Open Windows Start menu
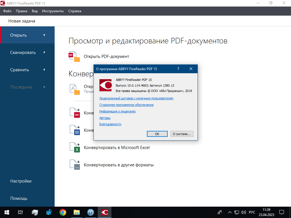 point(7,212)
